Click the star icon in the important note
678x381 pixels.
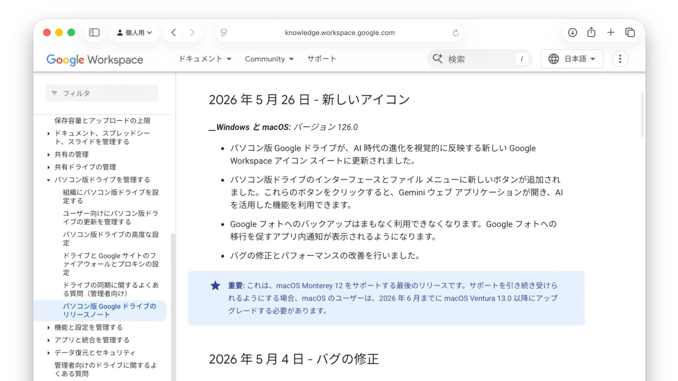(x=215, y=286)
